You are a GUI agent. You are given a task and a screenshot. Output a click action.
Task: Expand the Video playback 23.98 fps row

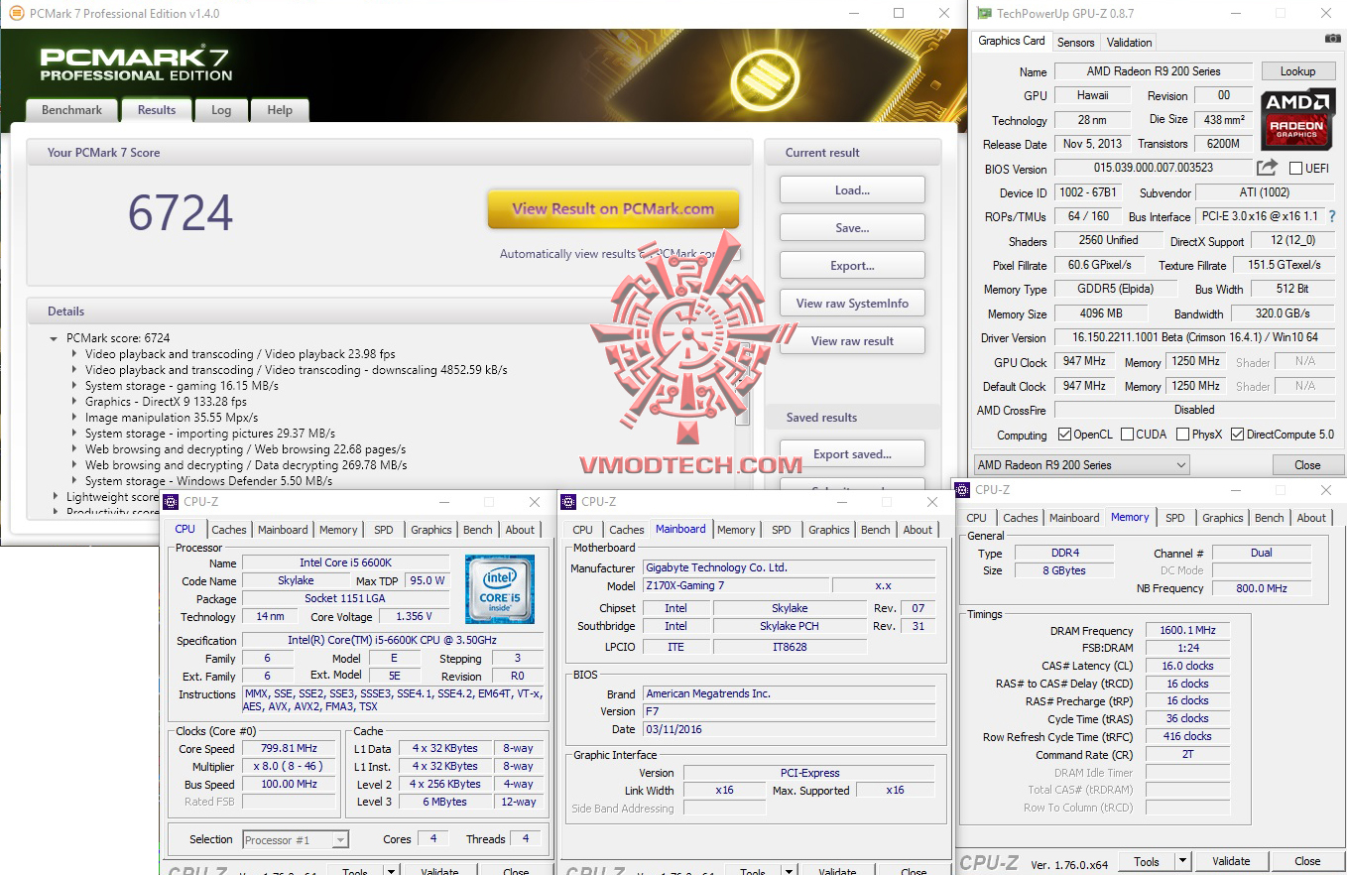point(73,354)
